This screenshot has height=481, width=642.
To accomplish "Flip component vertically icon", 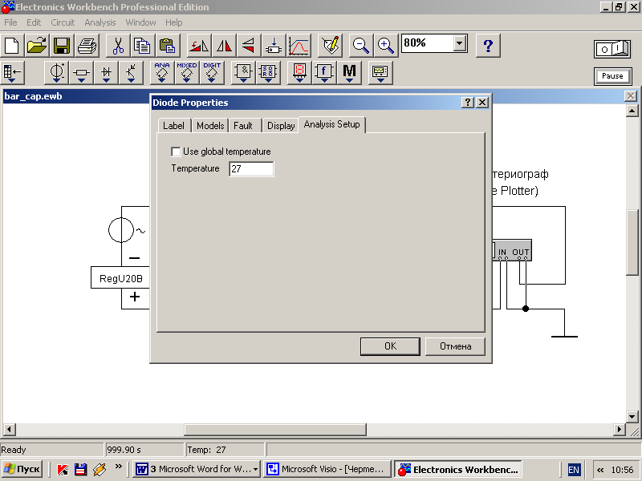I will coord(249,46).
